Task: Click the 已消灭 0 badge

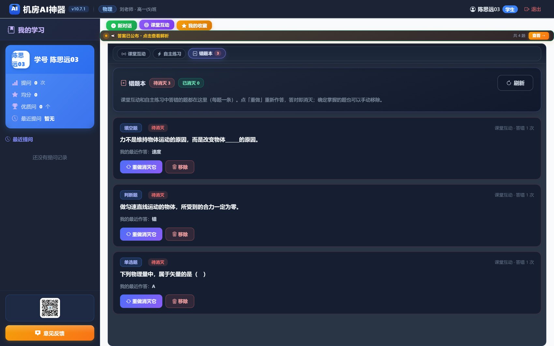Action: [x=191, y=83]
